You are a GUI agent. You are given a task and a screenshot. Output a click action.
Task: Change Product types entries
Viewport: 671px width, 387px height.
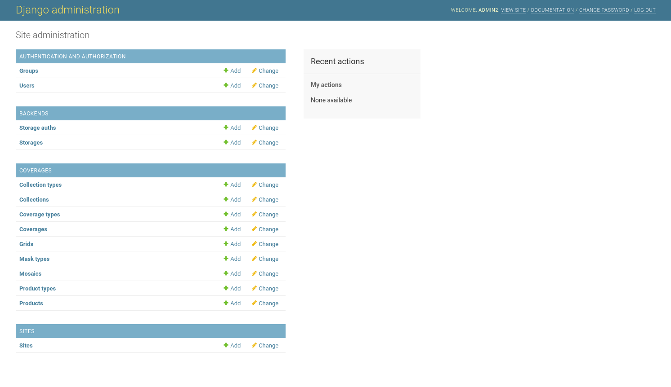coord(265,289)
